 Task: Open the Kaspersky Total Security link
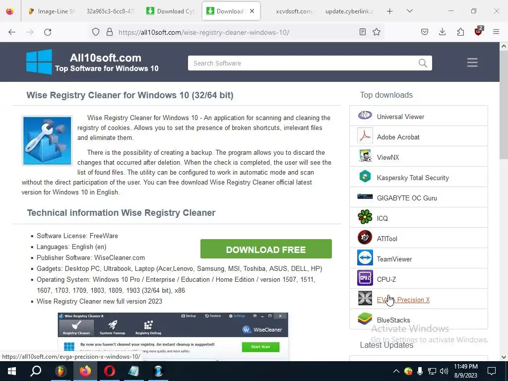click(x=413, y=178)
